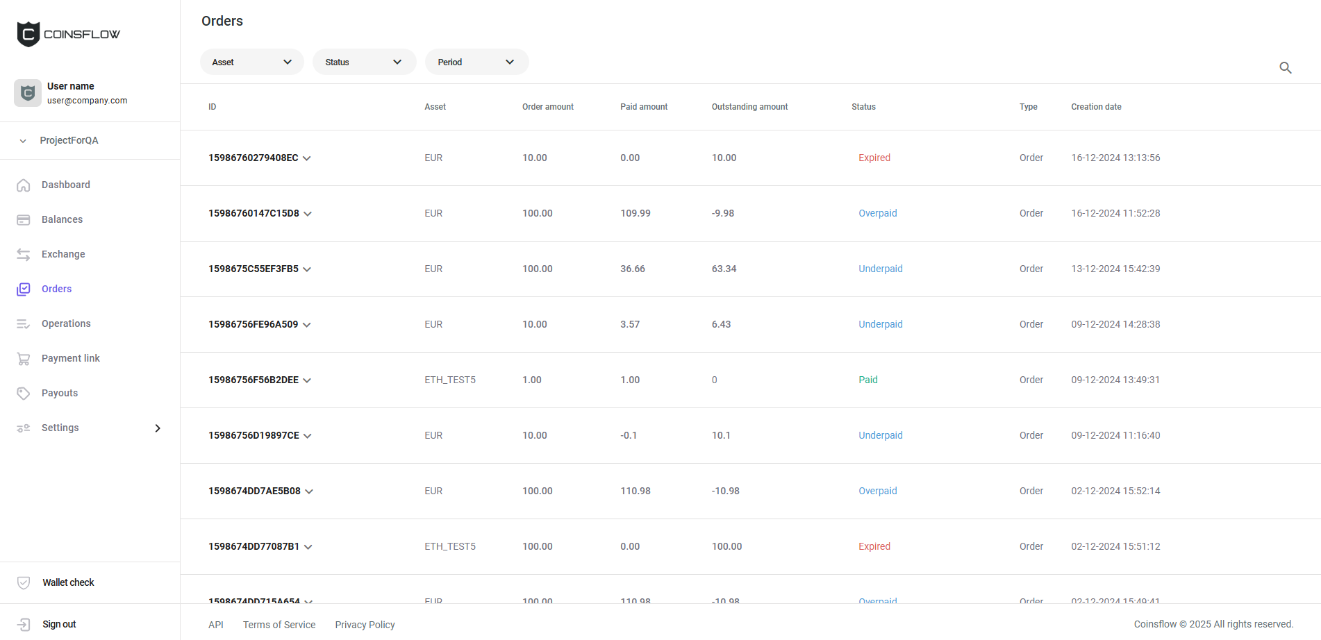Click the search magnifier icon

(x=1285, y=67)
